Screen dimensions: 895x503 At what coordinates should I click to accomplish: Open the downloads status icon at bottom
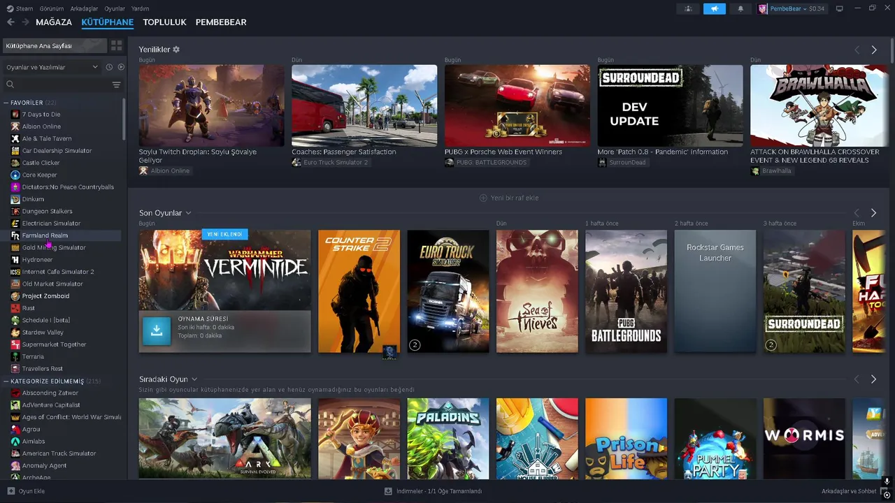388,491
